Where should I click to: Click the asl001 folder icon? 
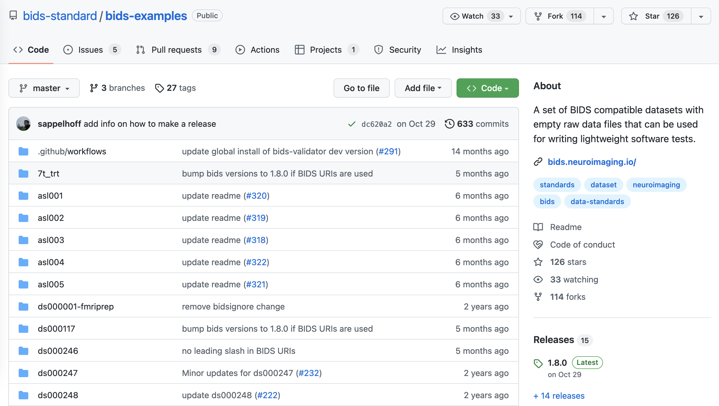24,196
